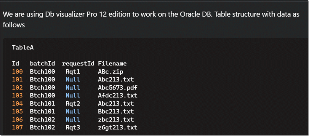Click the Id column header
Screen dimensions: 309x136
15,63
